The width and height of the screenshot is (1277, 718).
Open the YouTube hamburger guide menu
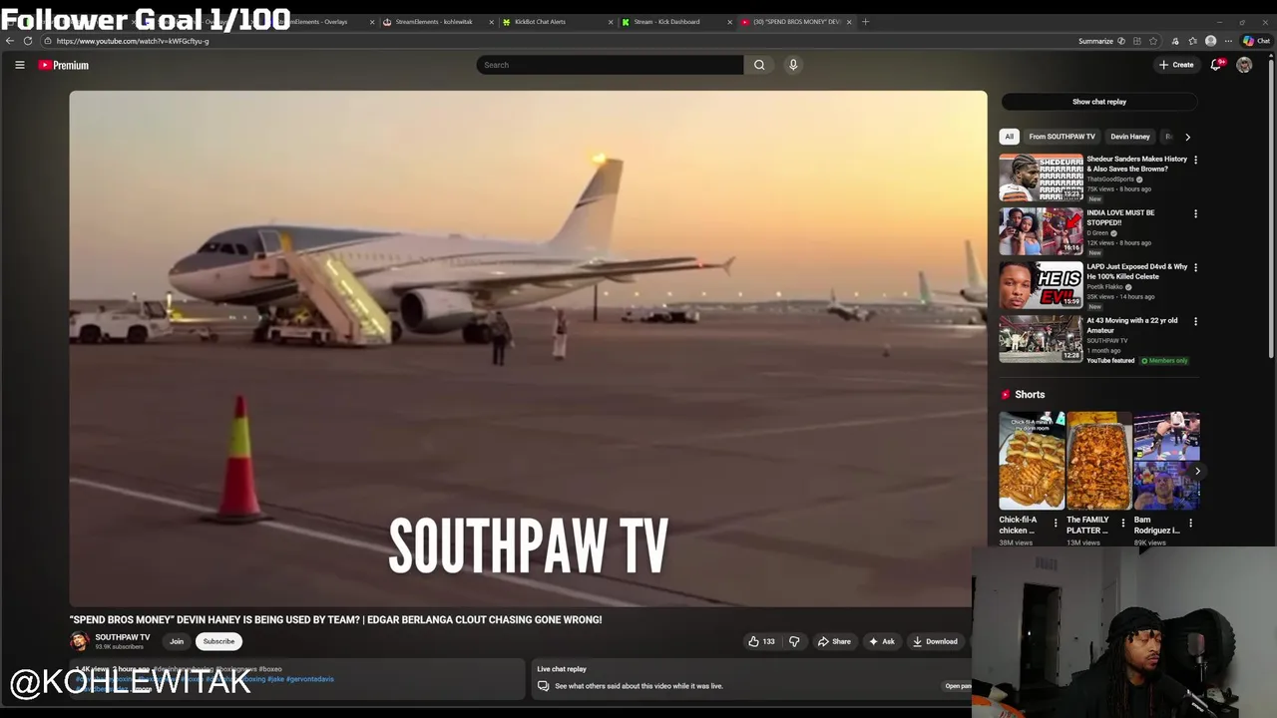click(x=19, y=65)
